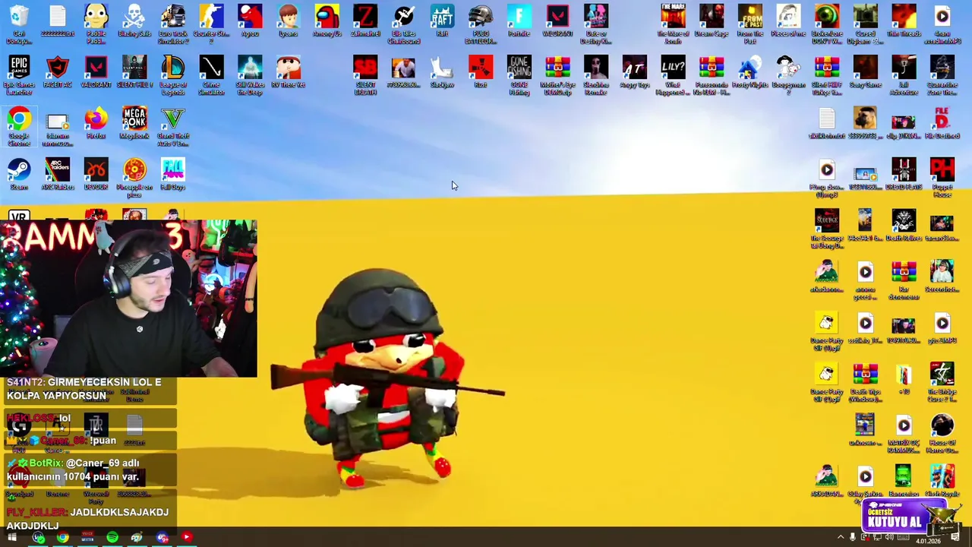Open SILENT BREATH shortcut
972x547 pixels.
tap(365, 74)
